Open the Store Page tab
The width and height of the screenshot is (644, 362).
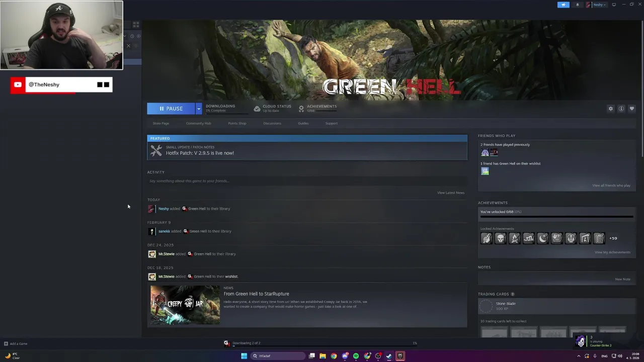tap(161, 123)
